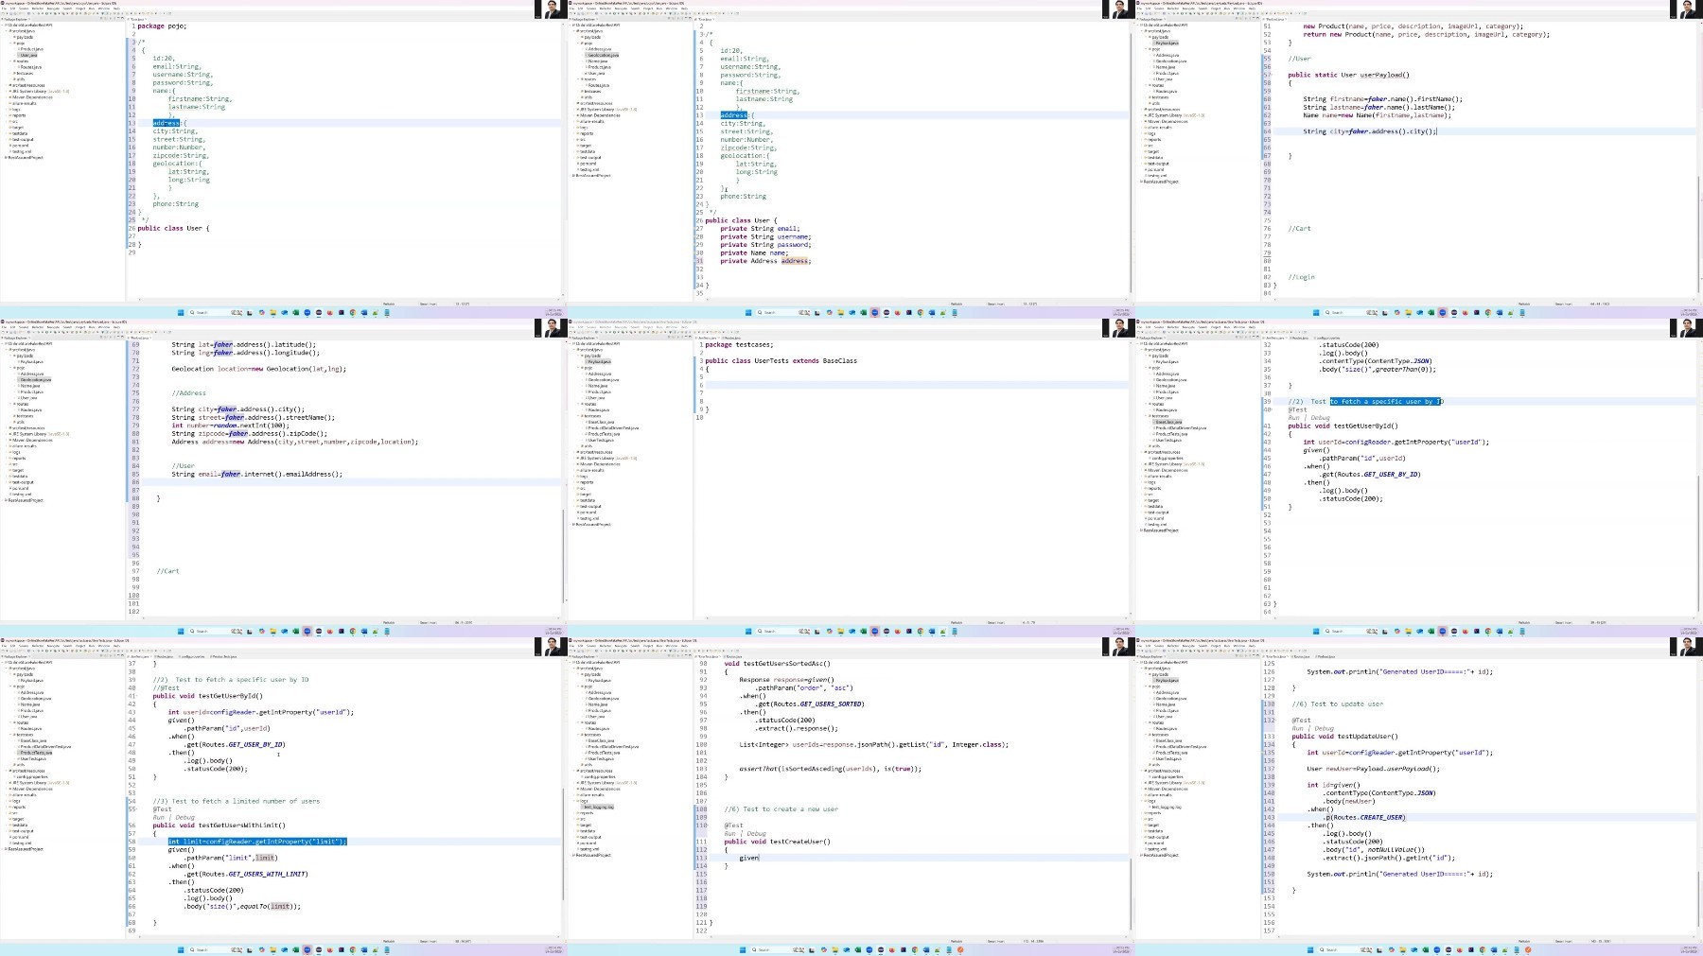Click 'String email=faker.internet().emailAddress();' line
1703x956 pixels.
256,474
